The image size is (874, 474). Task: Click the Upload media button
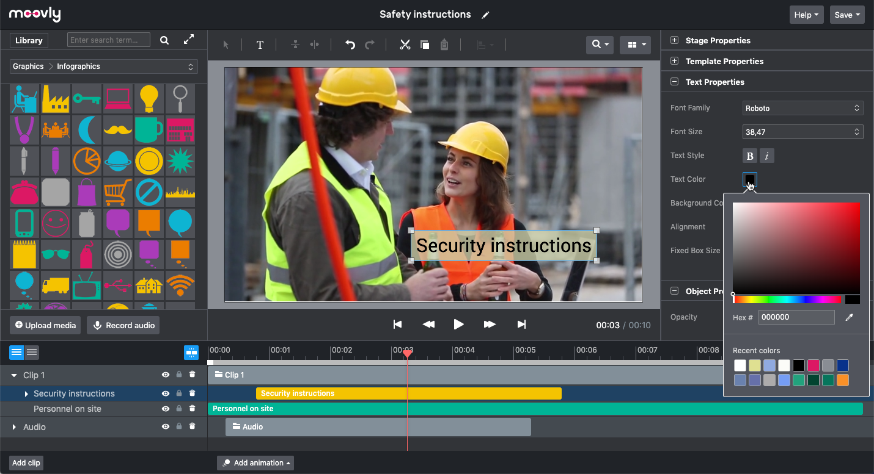[46, 325]
